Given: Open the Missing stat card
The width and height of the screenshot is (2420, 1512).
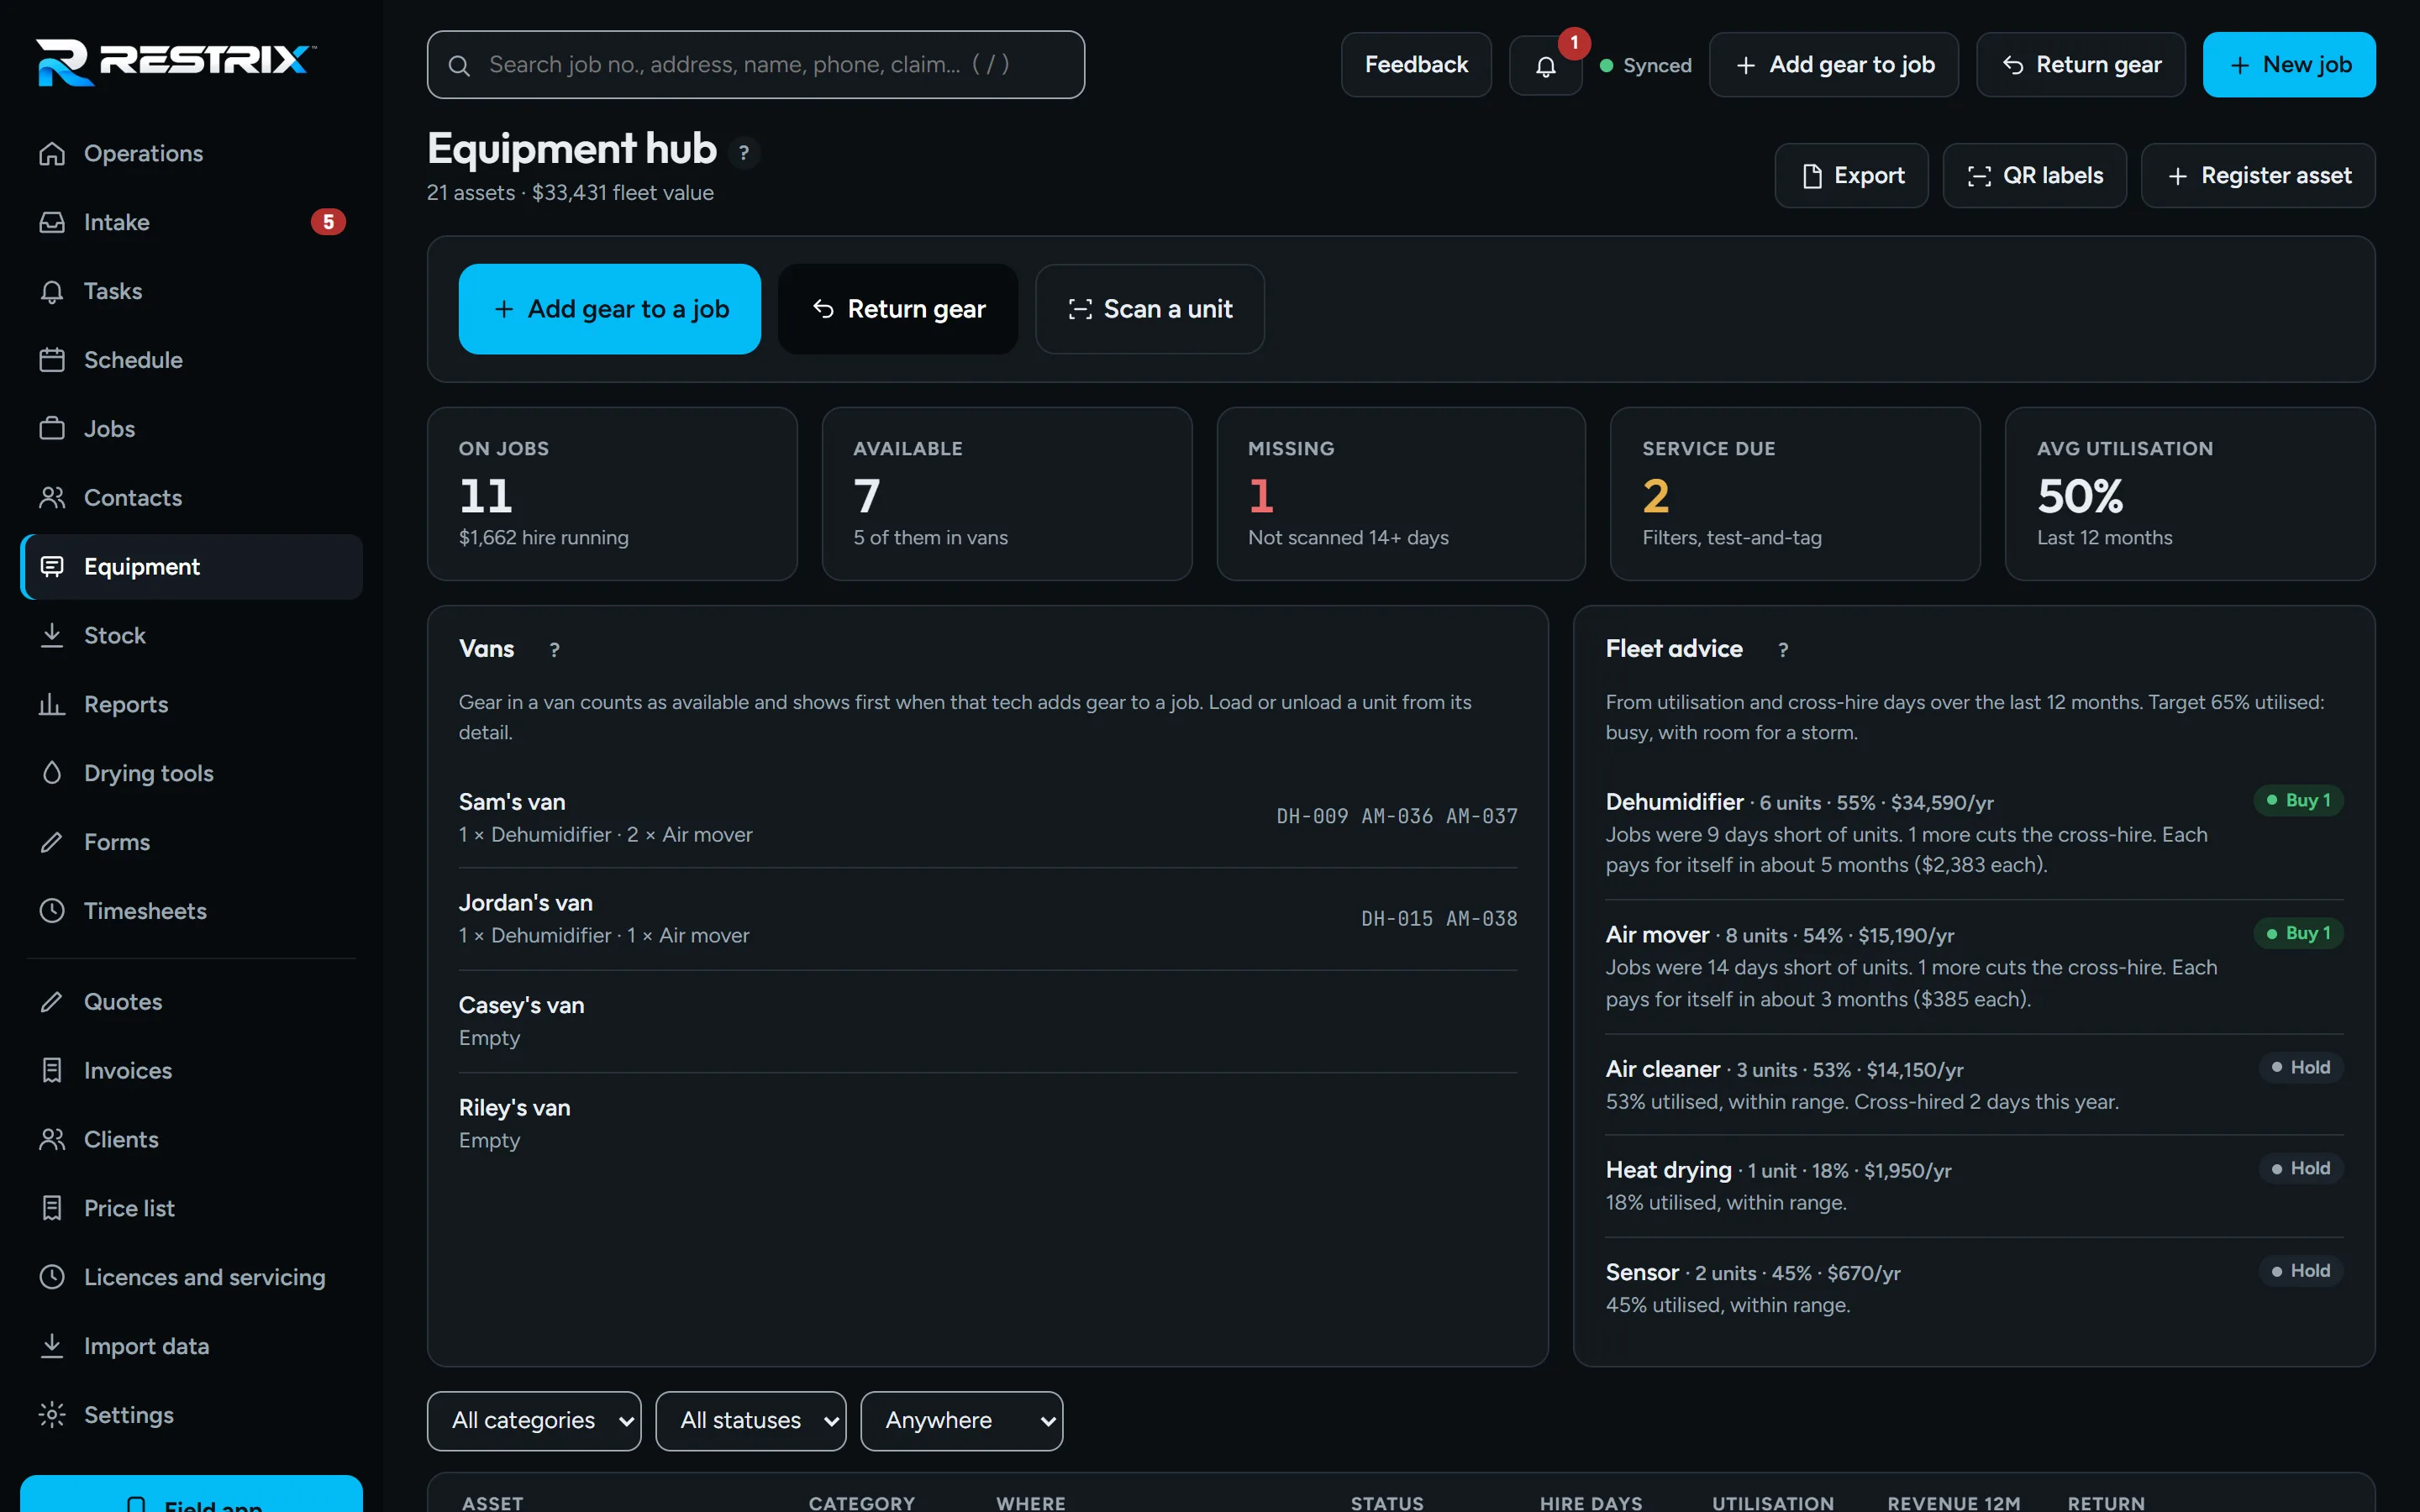Looking at the screenshot, I should tap(1401, 494).
